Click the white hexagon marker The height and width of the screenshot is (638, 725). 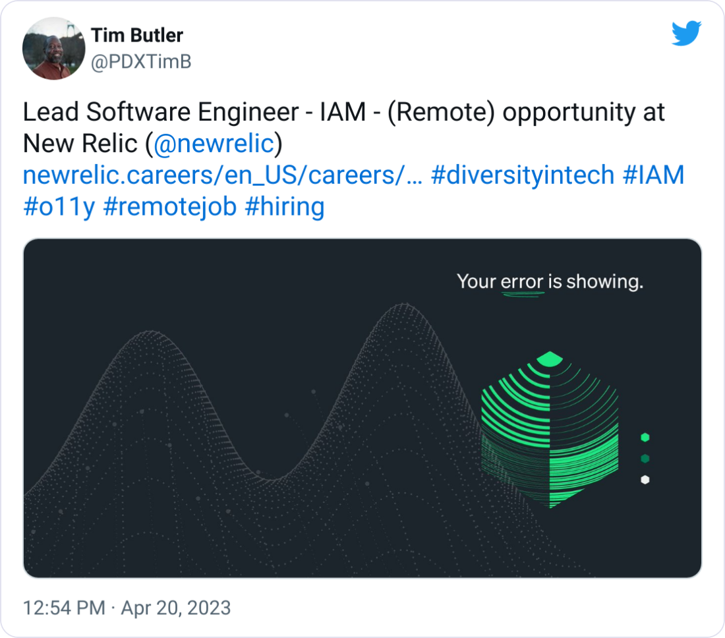click(x=645, y=480)
